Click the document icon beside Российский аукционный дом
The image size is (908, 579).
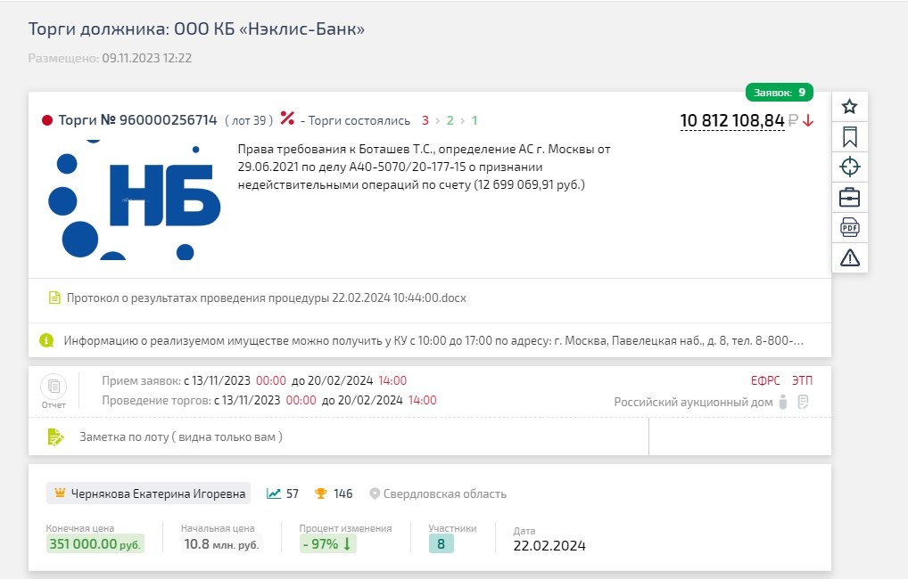pos(803,402)
